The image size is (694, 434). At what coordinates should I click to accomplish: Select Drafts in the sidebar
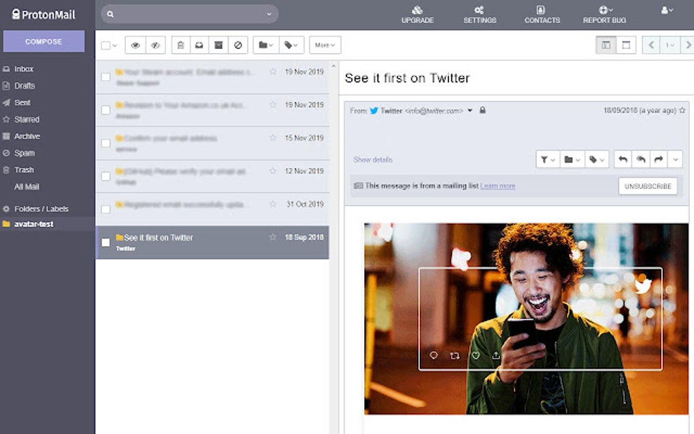coord(22,85)
